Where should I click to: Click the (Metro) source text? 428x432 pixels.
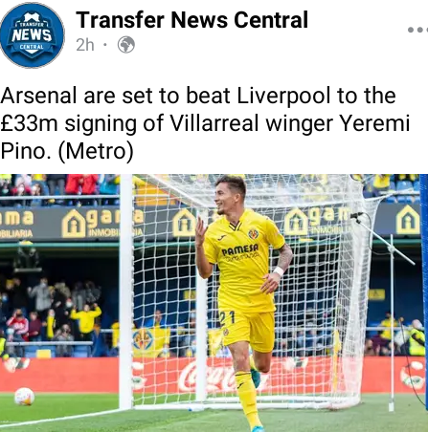click(x=96, y=151)
